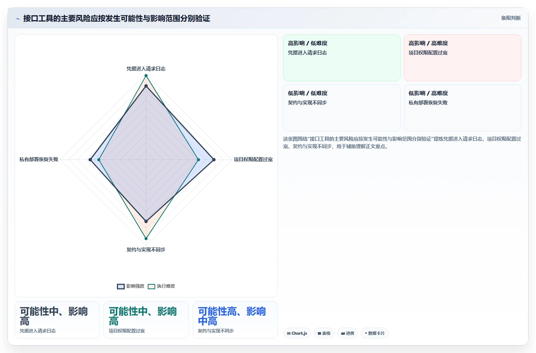The image size is (536, 353).
Task: Click the 象限判断 label in the header
Action: (511, 18)
